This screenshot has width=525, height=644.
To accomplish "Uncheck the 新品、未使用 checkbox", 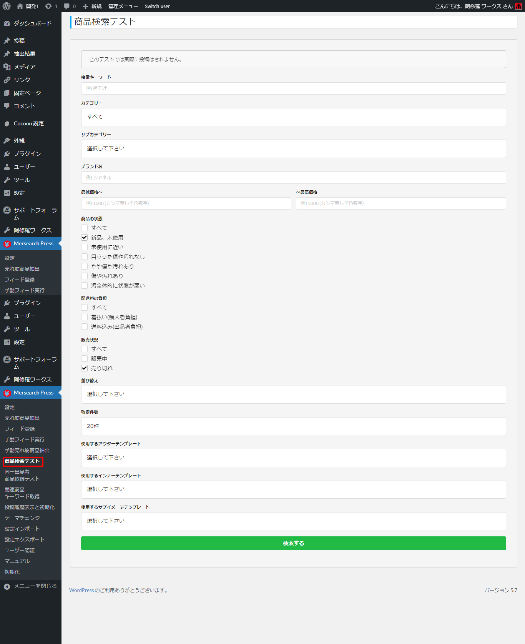I will pos(85,238).
